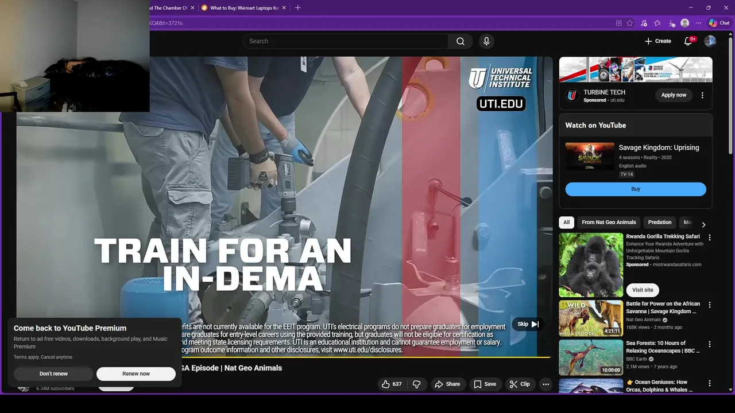The image size is (735, 413).
Task: Start voice search with microphone icon
Action: pos(486,41)
